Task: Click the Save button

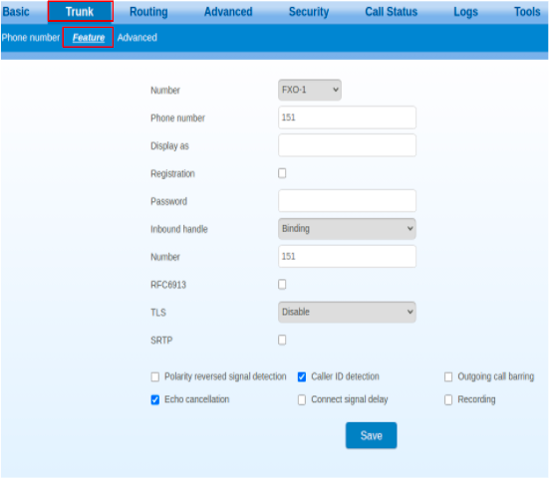Action: coord(371,436)
